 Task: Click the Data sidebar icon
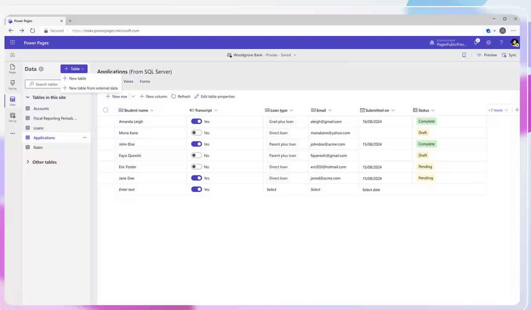tap(12, 100)
